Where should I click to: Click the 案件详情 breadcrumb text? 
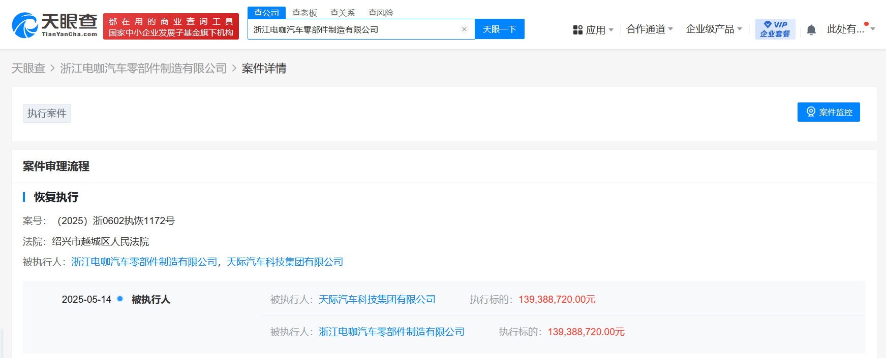point(264,68)
